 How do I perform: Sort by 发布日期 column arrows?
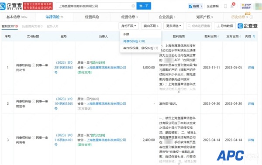(240, 36)
